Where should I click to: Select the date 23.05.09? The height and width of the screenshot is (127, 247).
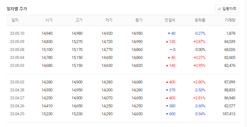pos(17,42)
